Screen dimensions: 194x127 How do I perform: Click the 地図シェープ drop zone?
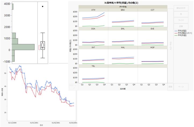pos(74,87)
